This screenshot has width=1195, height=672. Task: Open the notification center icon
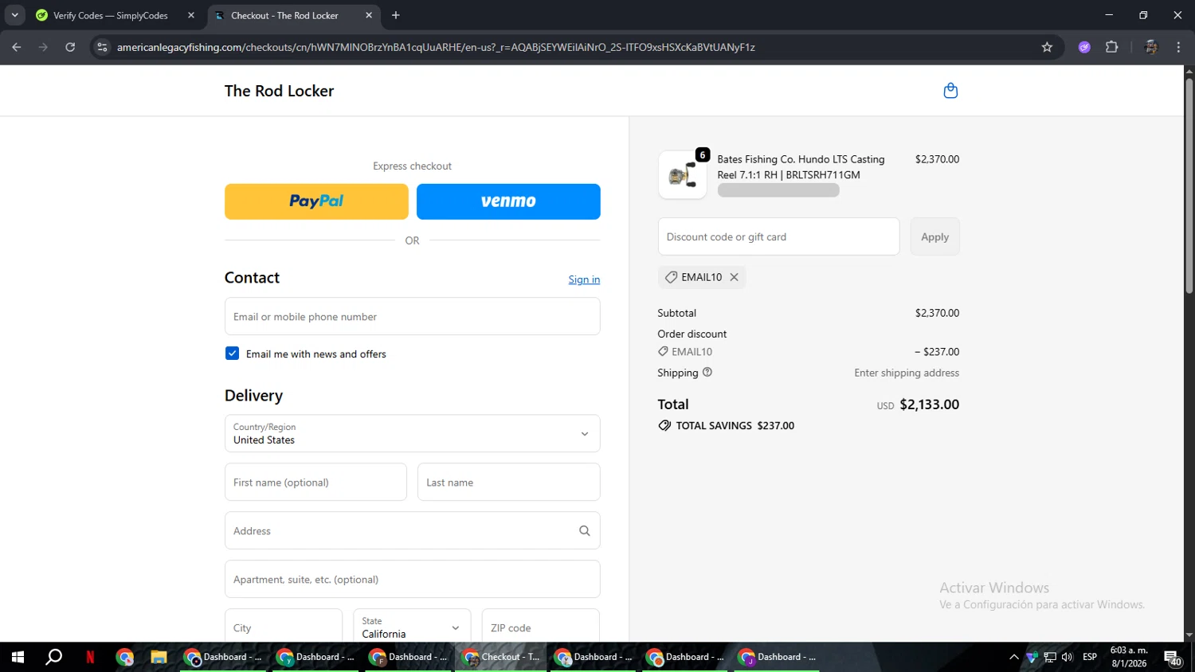[x=1173, y=658]
